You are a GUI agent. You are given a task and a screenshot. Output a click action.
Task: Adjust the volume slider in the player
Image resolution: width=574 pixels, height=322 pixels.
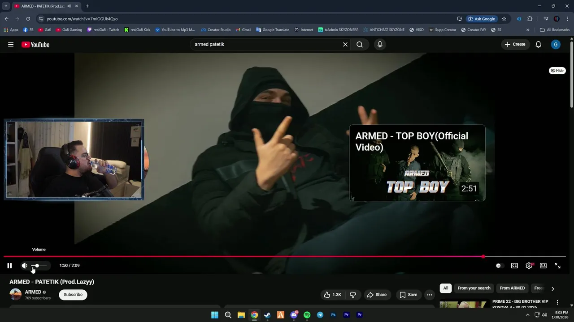click(x=39, y=266)
